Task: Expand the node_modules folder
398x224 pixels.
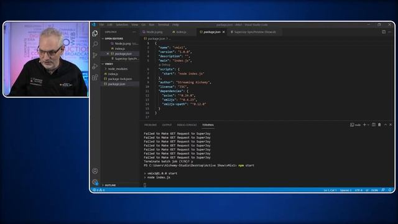Action: point(118,69)
